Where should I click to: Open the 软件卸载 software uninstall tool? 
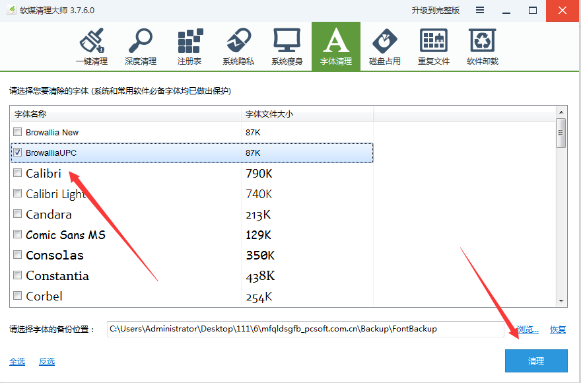coord(483,47)
